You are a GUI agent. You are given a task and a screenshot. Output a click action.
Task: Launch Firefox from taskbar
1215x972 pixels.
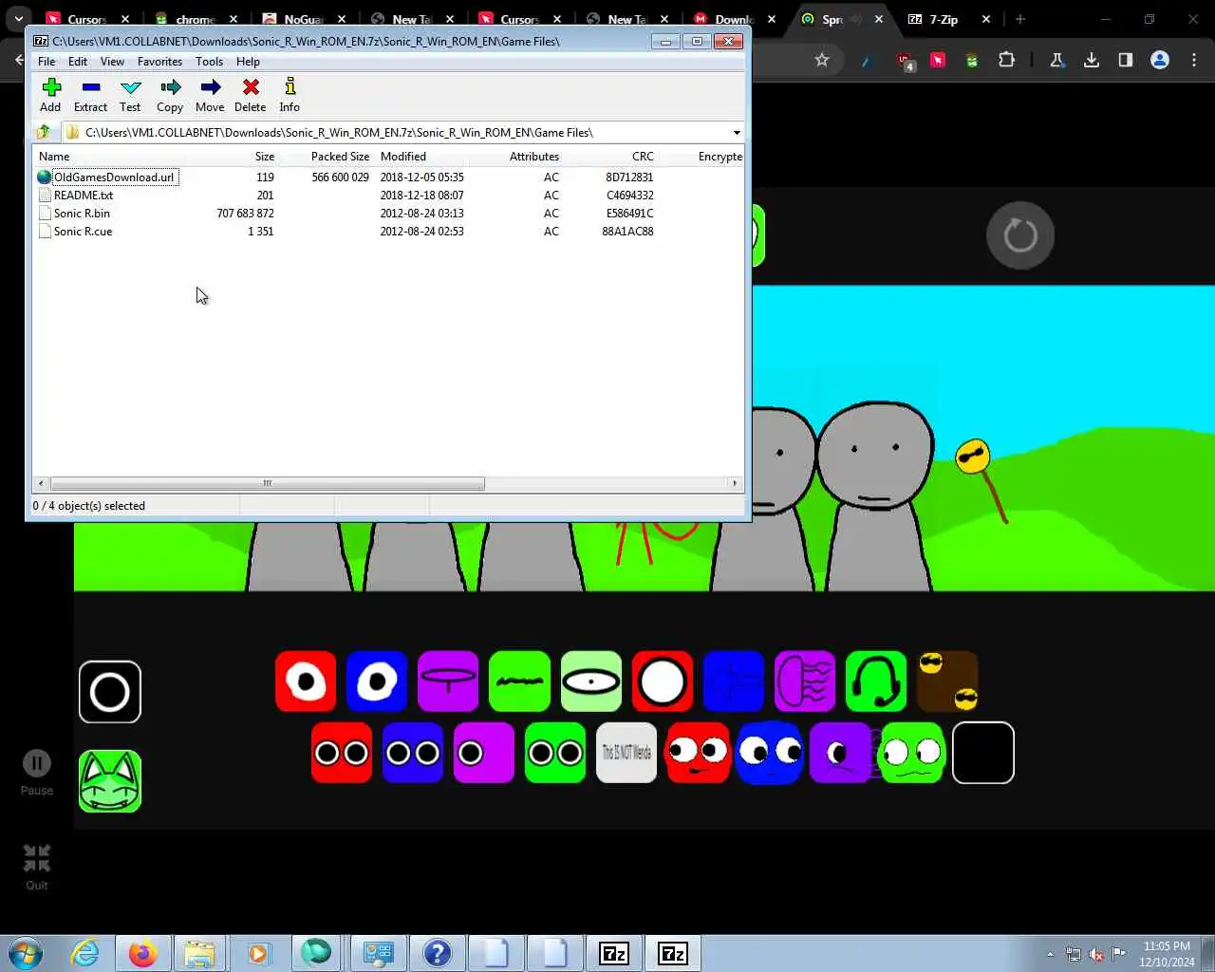[143, 953]
